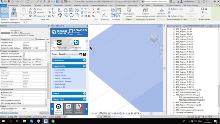The image size is (220, 124).
Task: Click the 1 : 100 view scale control
Action: [x=95, y=113]
